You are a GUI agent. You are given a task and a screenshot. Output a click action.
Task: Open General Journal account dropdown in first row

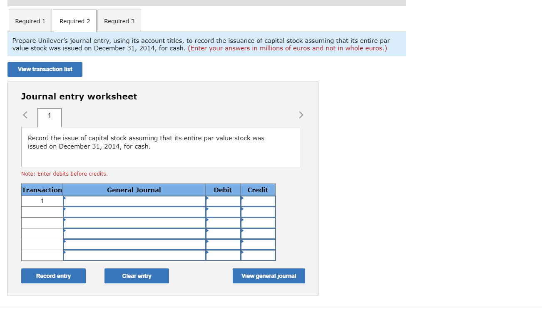point(134,201)
